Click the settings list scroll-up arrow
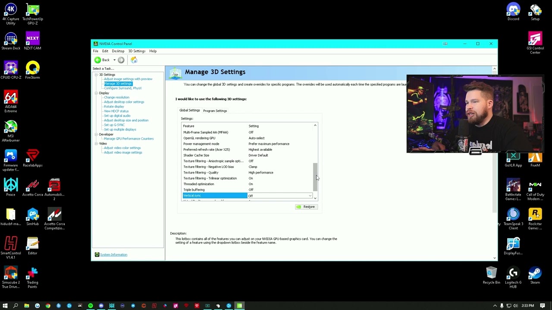Image resolution: width=552 pixels, height=310 pixels. [x=315, y=126]
